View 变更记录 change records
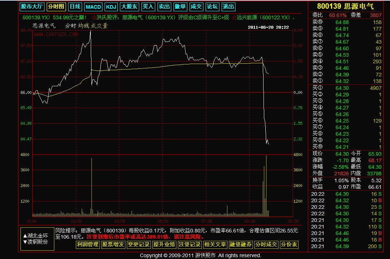Viewport: 390px width, 259px height. pyautogui.click(x=139, y=244)
